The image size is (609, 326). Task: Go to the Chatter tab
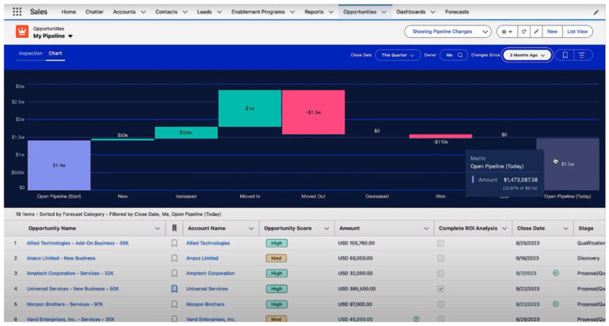[94, 12]
